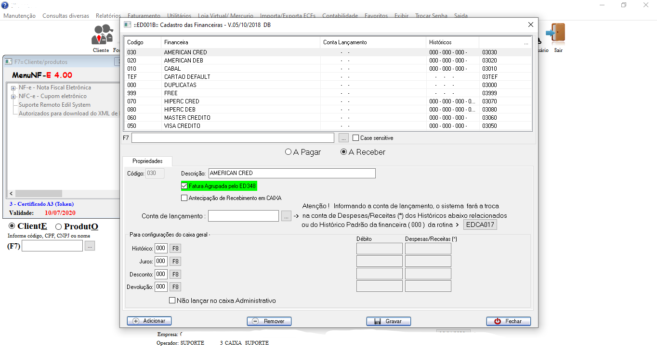Switch to the Propriedades tab
657x350 pixels.
(x=147, y=161)
